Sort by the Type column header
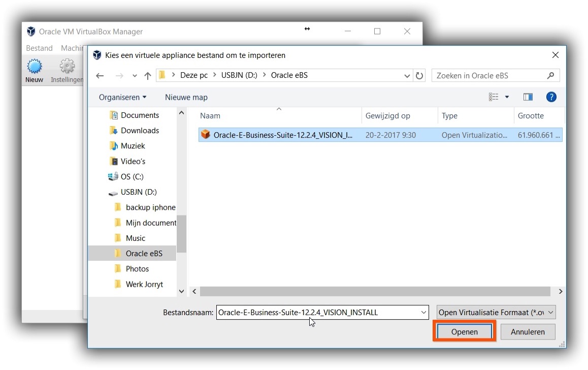 449,116
